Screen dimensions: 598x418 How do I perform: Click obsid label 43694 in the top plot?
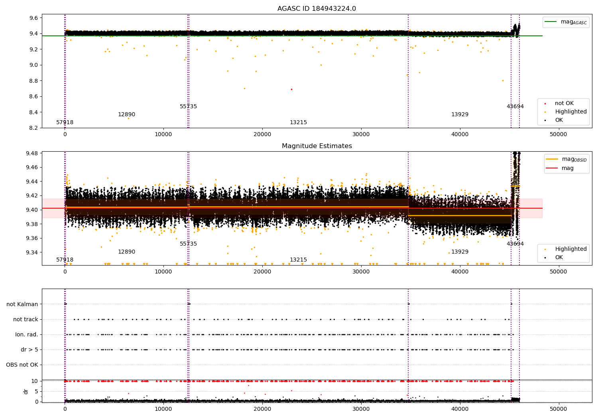click(x=515, y=107)
